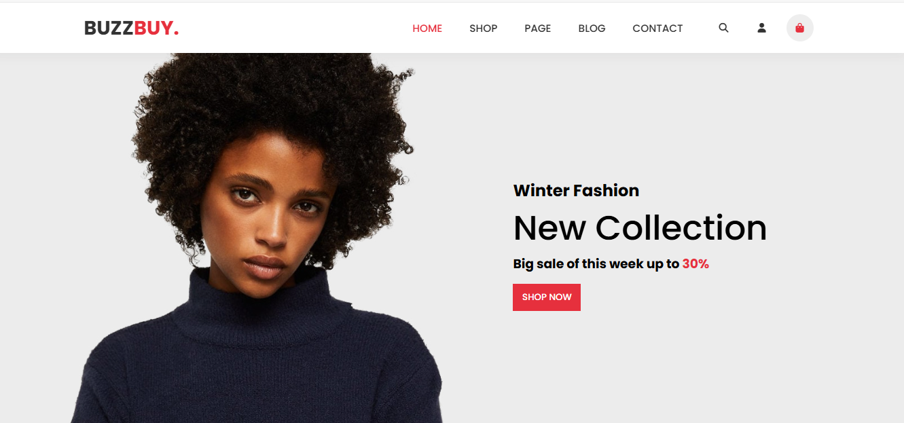Click the red SHOP NOW button
Viewport: 904px width, 423px height.
(547, 297)
